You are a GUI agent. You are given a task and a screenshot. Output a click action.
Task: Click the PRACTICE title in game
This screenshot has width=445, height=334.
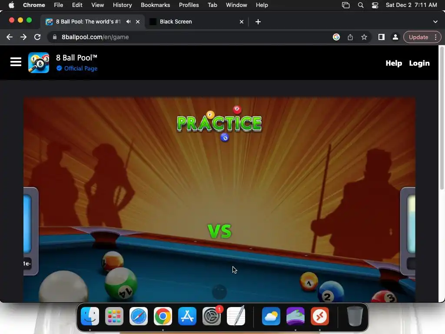pyautogui.click(x=219, y=124)
